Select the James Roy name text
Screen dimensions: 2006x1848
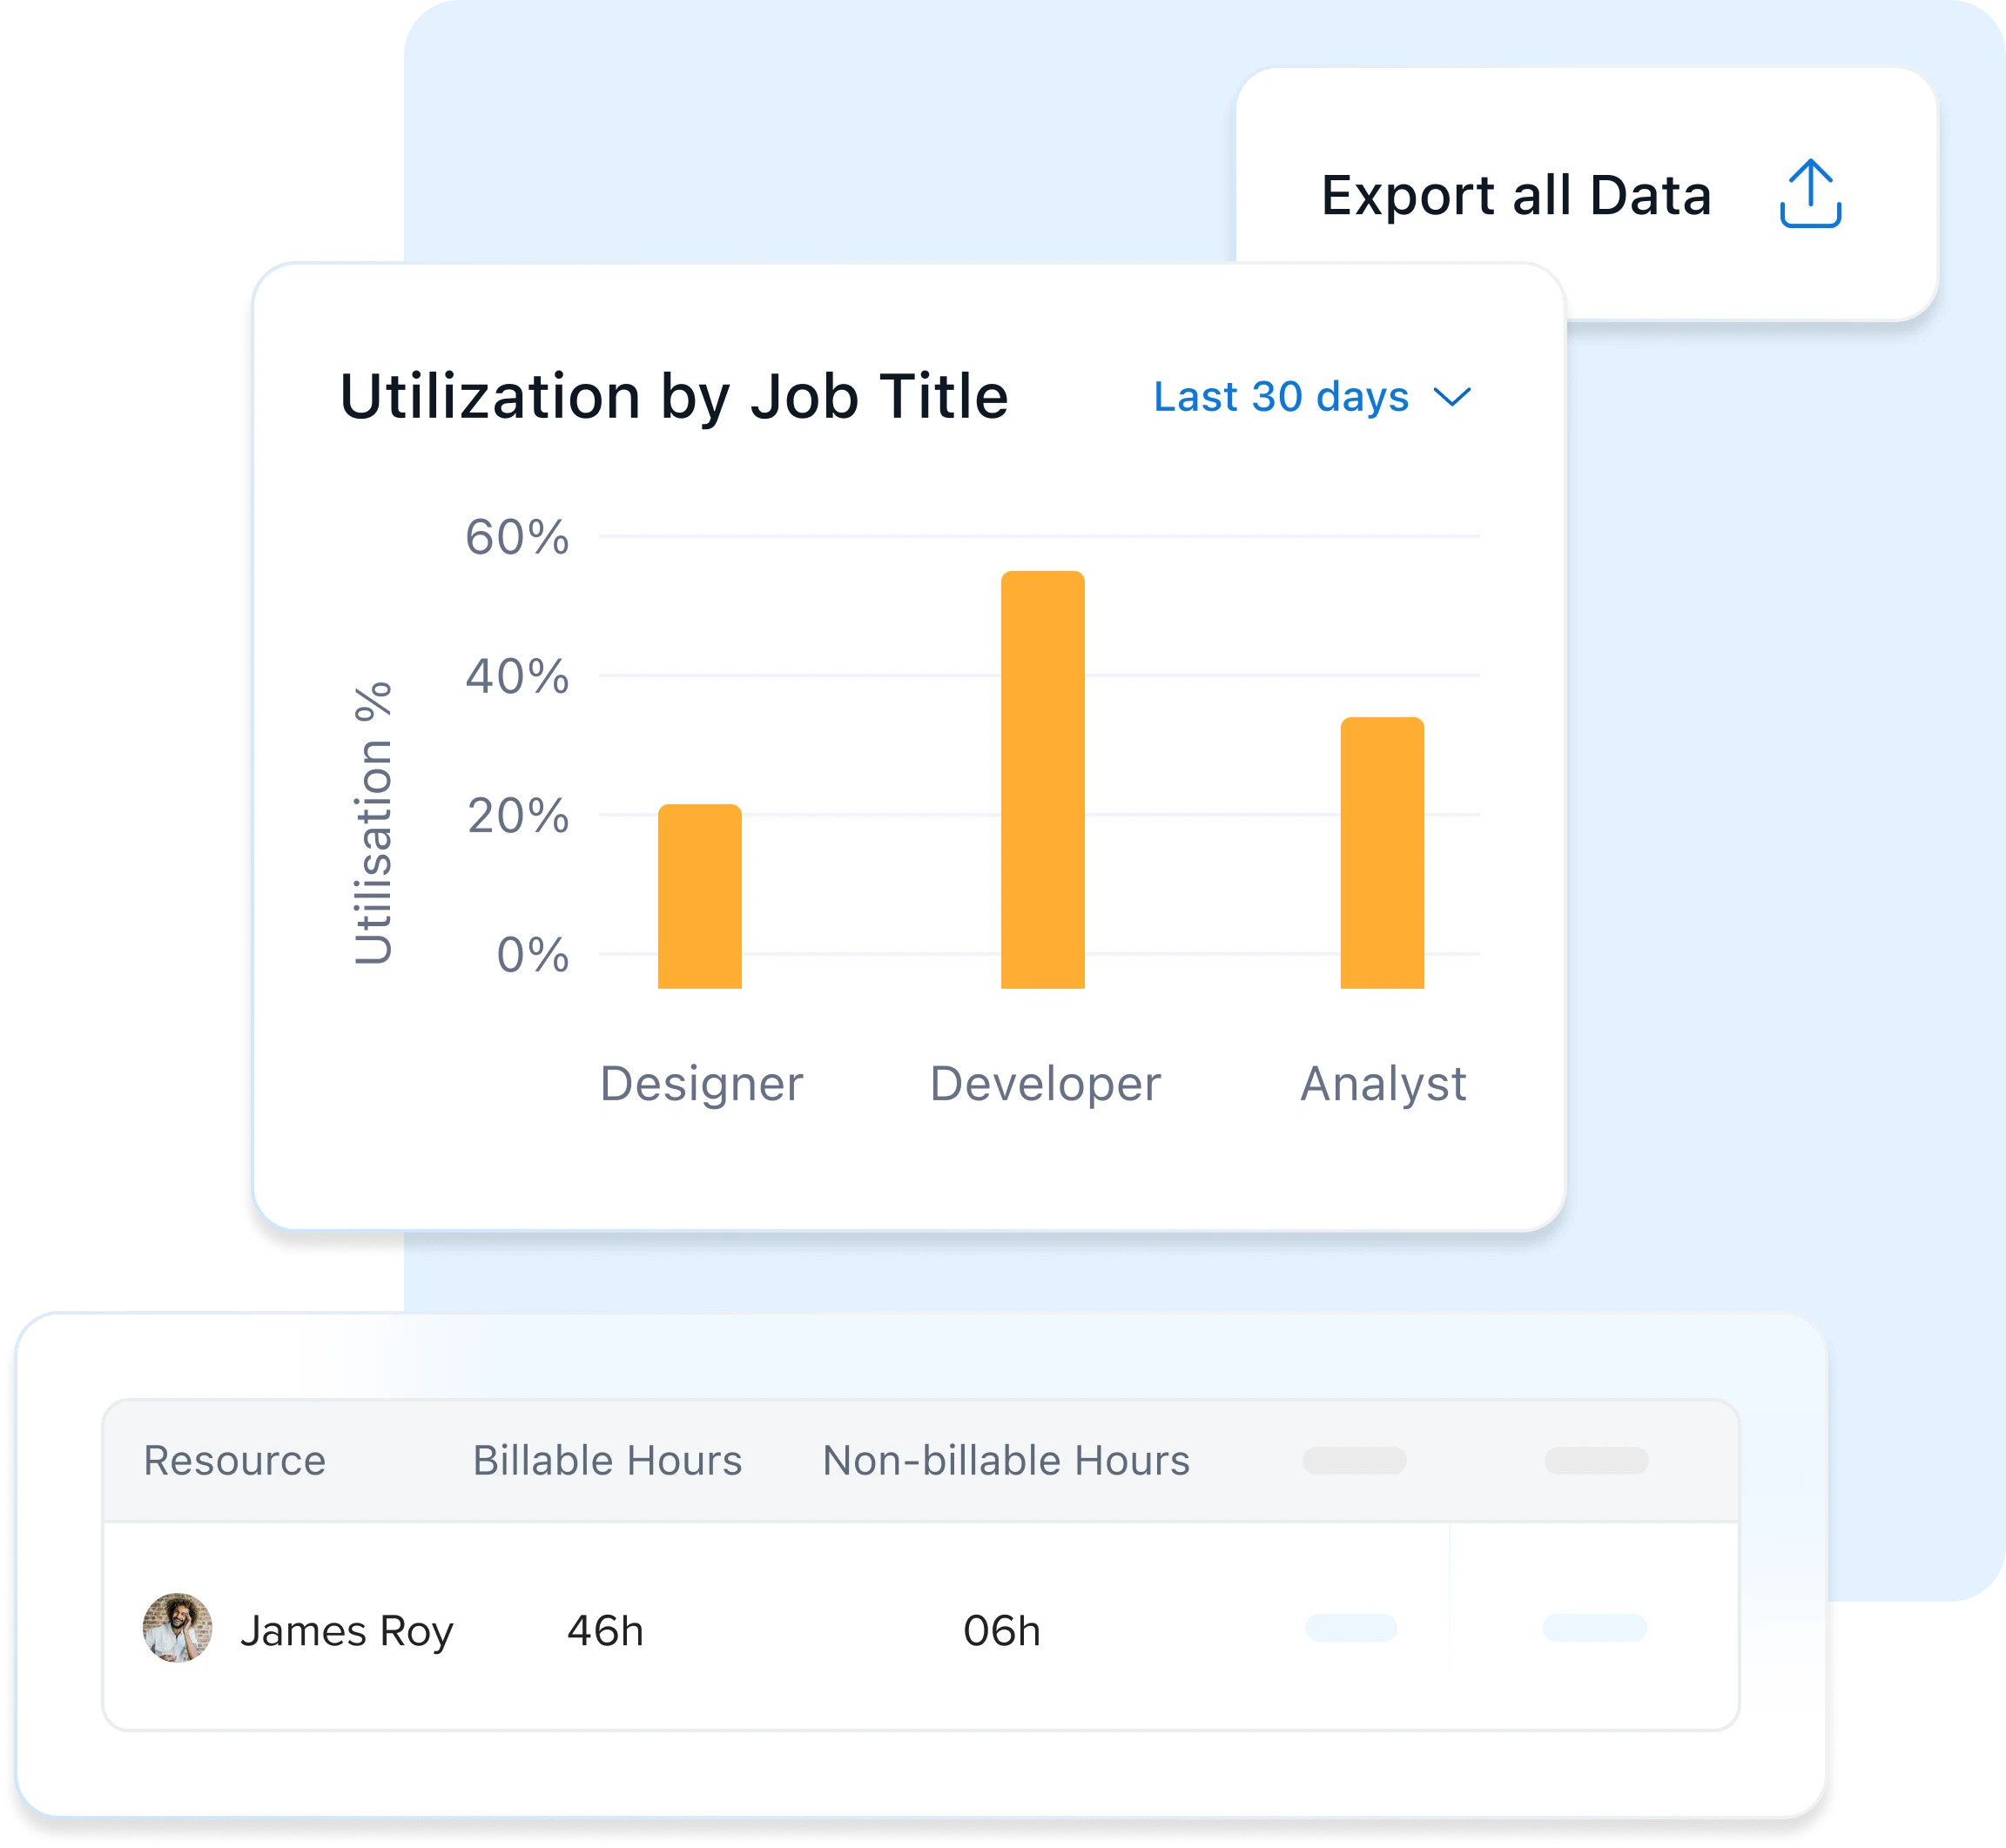(346, 1631)
